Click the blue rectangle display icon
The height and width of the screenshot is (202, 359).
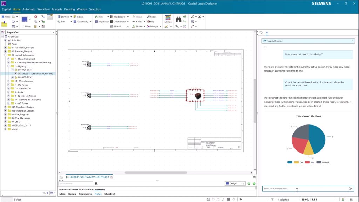point(25,19)
